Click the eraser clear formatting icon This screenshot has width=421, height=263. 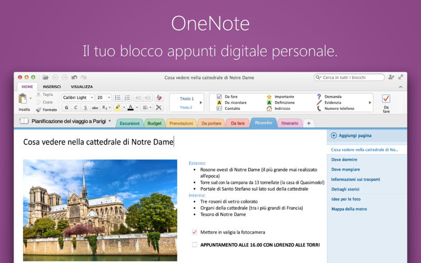[x=159, y=97]
